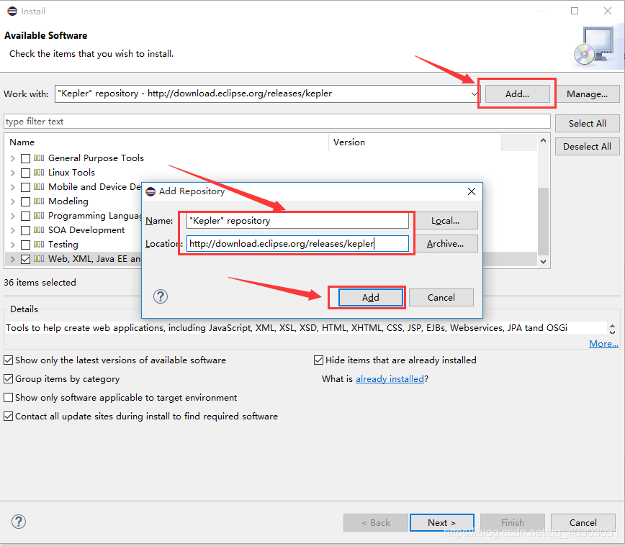Click Select All button
Viewport: 625px width, 546px height.
[x=587, y=124]
